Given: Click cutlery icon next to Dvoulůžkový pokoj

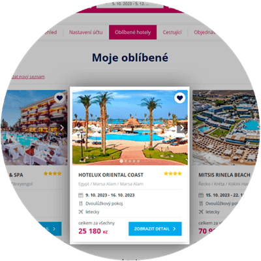Looking at the screenshot, I should 81,204.
